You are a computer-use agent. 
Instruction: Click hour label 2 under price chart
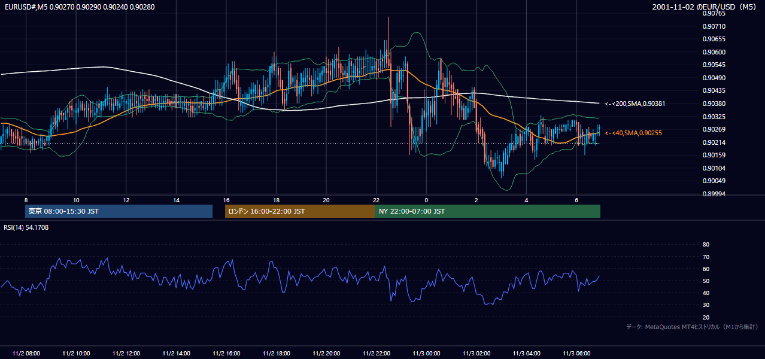click(476, 200)
